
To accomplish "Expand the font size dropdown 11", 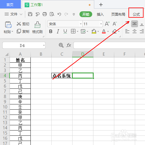I will [x=101, y=24].
